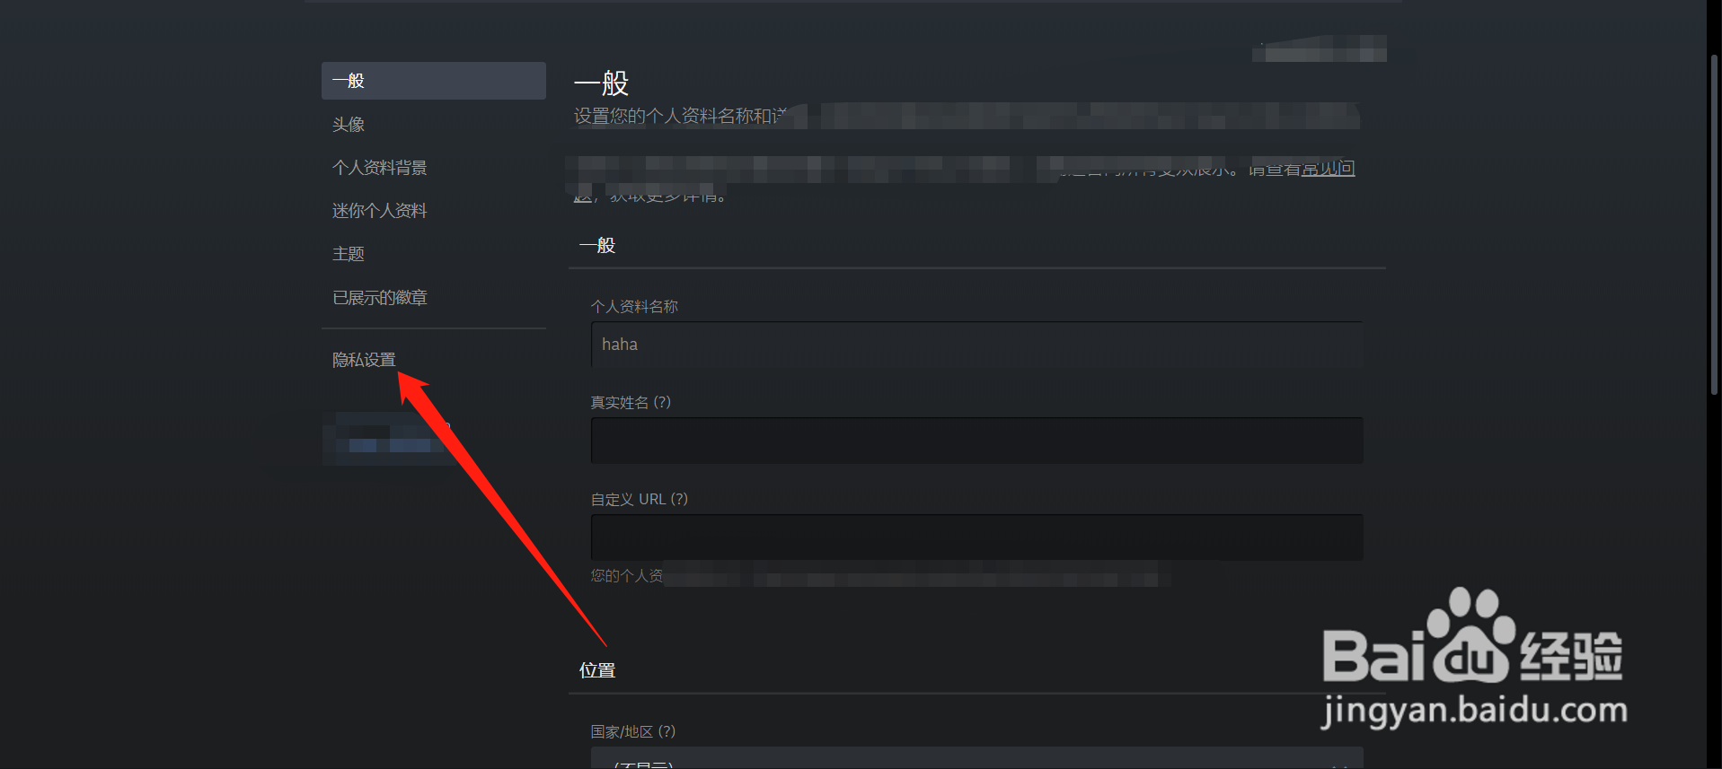The height and width of the screenshot is (769, 1722).
Task: Click the blurred button below 隐私设置
Action: click(x=388, y=439)
